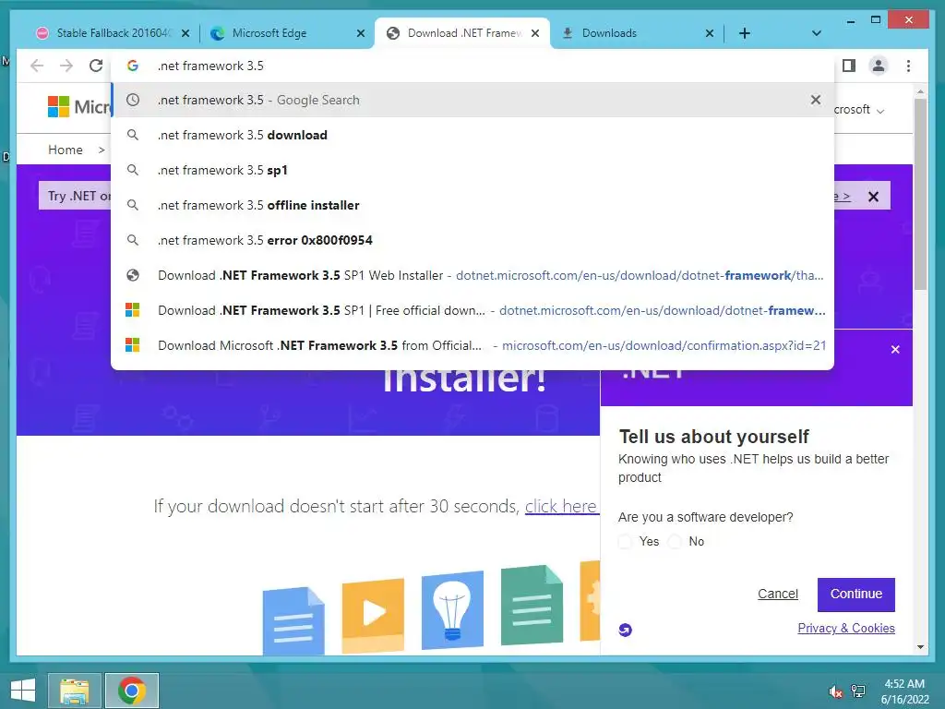Choose 'error 0x800f0954' suggestion
This screenshot has width=945, height=709.
[x=472, y=240]
